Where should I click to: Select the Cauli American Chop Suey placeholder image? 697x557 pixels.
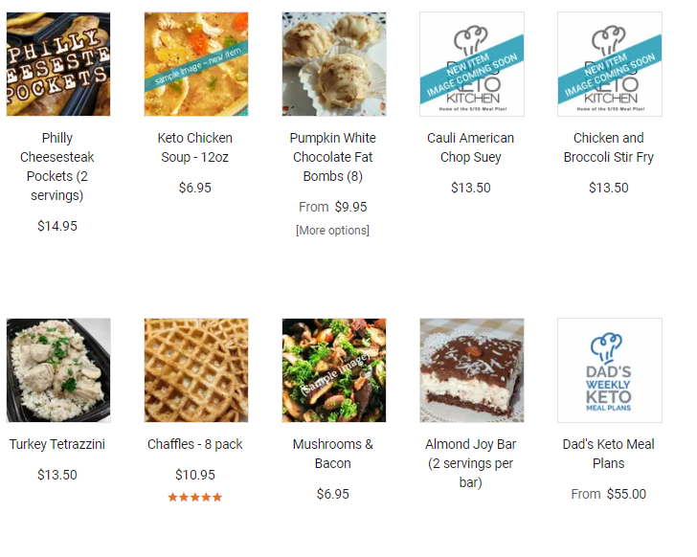[472, 64]
